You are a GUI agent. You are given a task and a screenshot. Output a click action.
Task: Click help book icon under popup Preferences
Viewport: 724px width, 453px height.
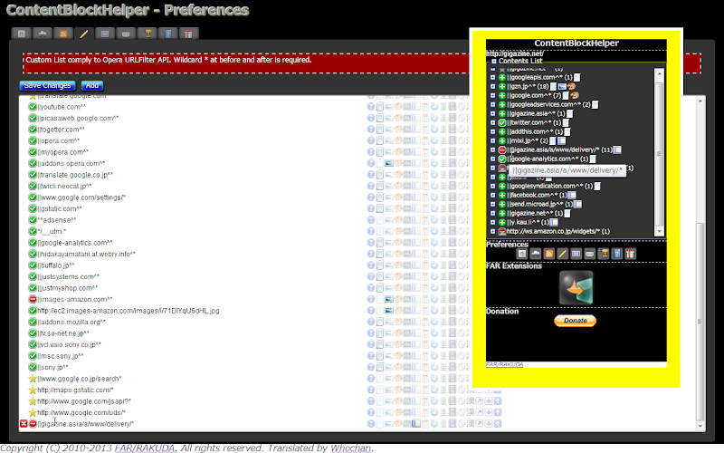coord(617,254)
